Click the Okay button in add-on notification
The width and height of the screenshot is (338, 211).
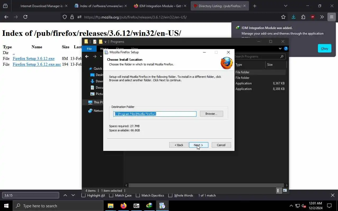[325, 48]
